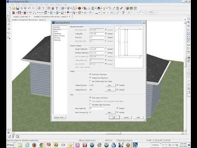Select the Window tool icon
This screenshot has height=148, width=197.
pos(19,13)
